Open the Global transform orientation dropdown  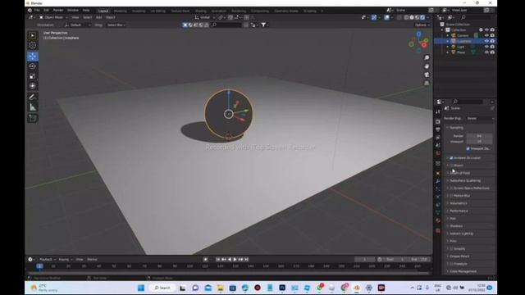[205, 17]
